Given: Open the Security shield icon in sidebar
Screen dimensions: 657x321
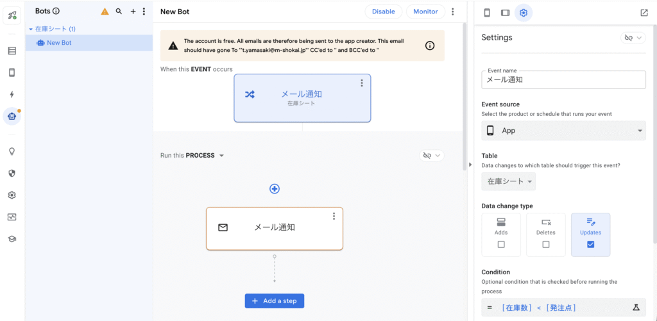Looking at the screenshot, I should pos(12,173).
